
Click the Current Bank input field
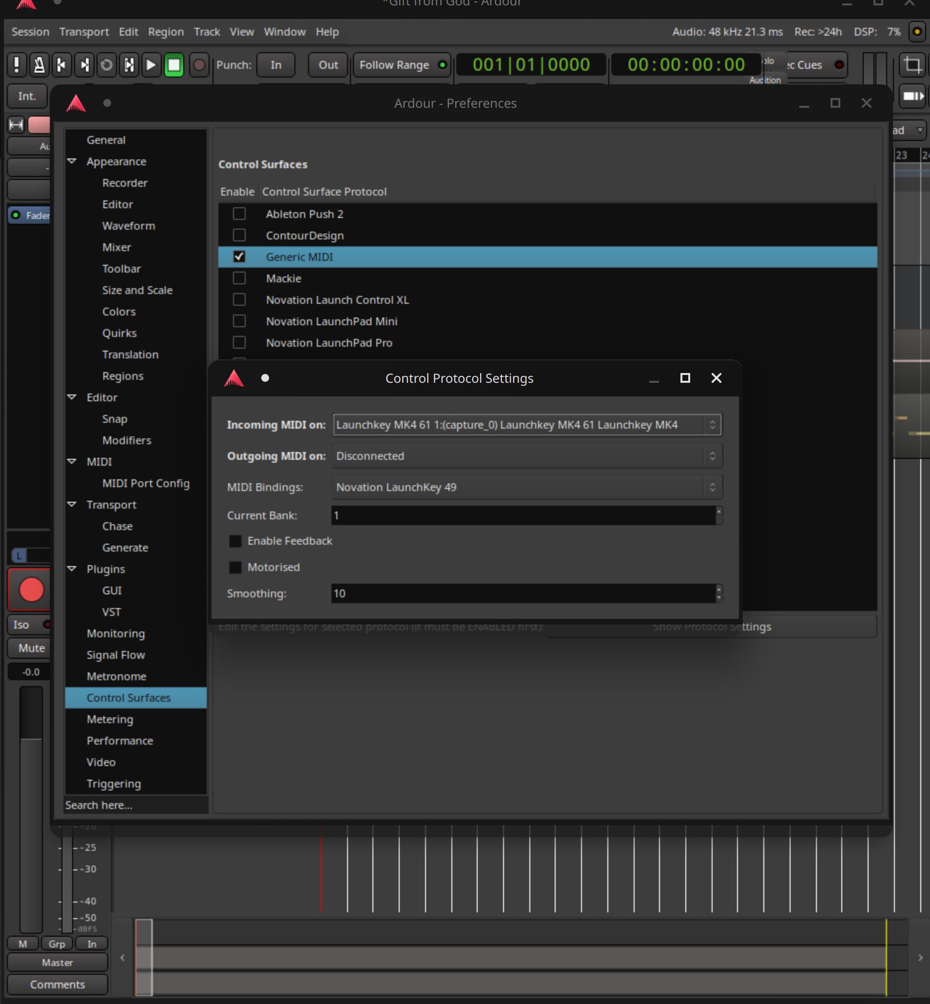pyautogui.click(x=523, y=515)
